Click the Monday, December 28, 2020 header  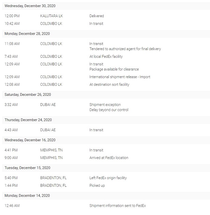pyautogui.click(x=106, y=34)
